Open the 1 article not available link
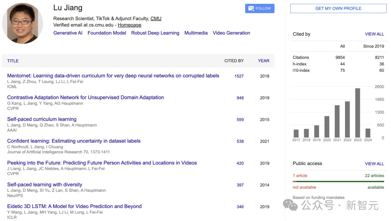The height and width of the screenshot is (221, 391). point(300,175)
